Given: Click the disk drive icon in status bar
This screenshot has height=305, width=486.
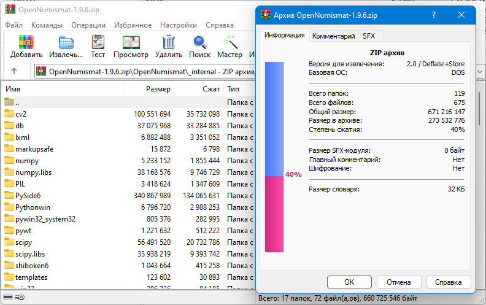Looking at the screenshot, I should coord(8,297).
